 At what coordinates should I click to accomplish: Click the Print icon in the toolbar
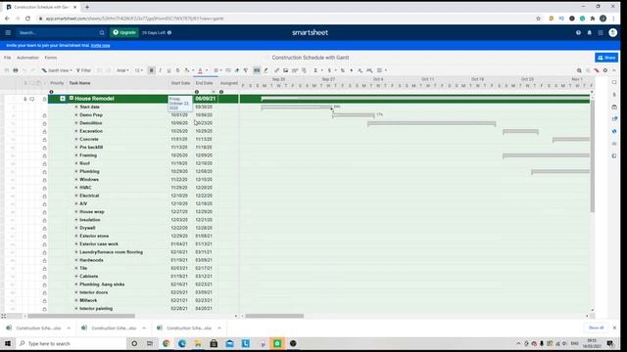(x=16, y=70)
